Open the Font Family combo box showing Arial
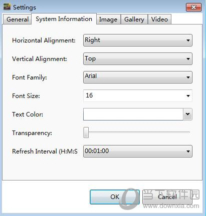This screenshot has width=206, height=216. (x=138, y=77)
